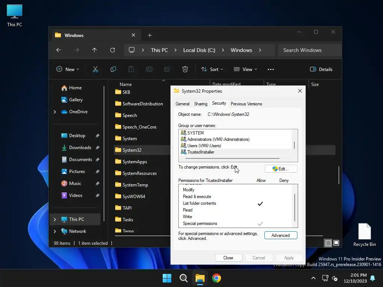Open the View dropdown

point(245,69)
